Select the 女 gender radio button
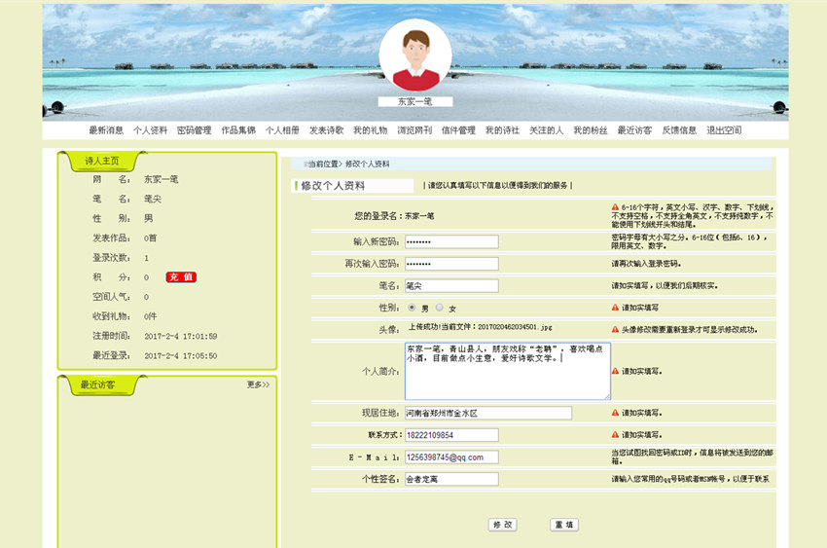This screenshot has width=827, height=548. (x=439, y=308)
